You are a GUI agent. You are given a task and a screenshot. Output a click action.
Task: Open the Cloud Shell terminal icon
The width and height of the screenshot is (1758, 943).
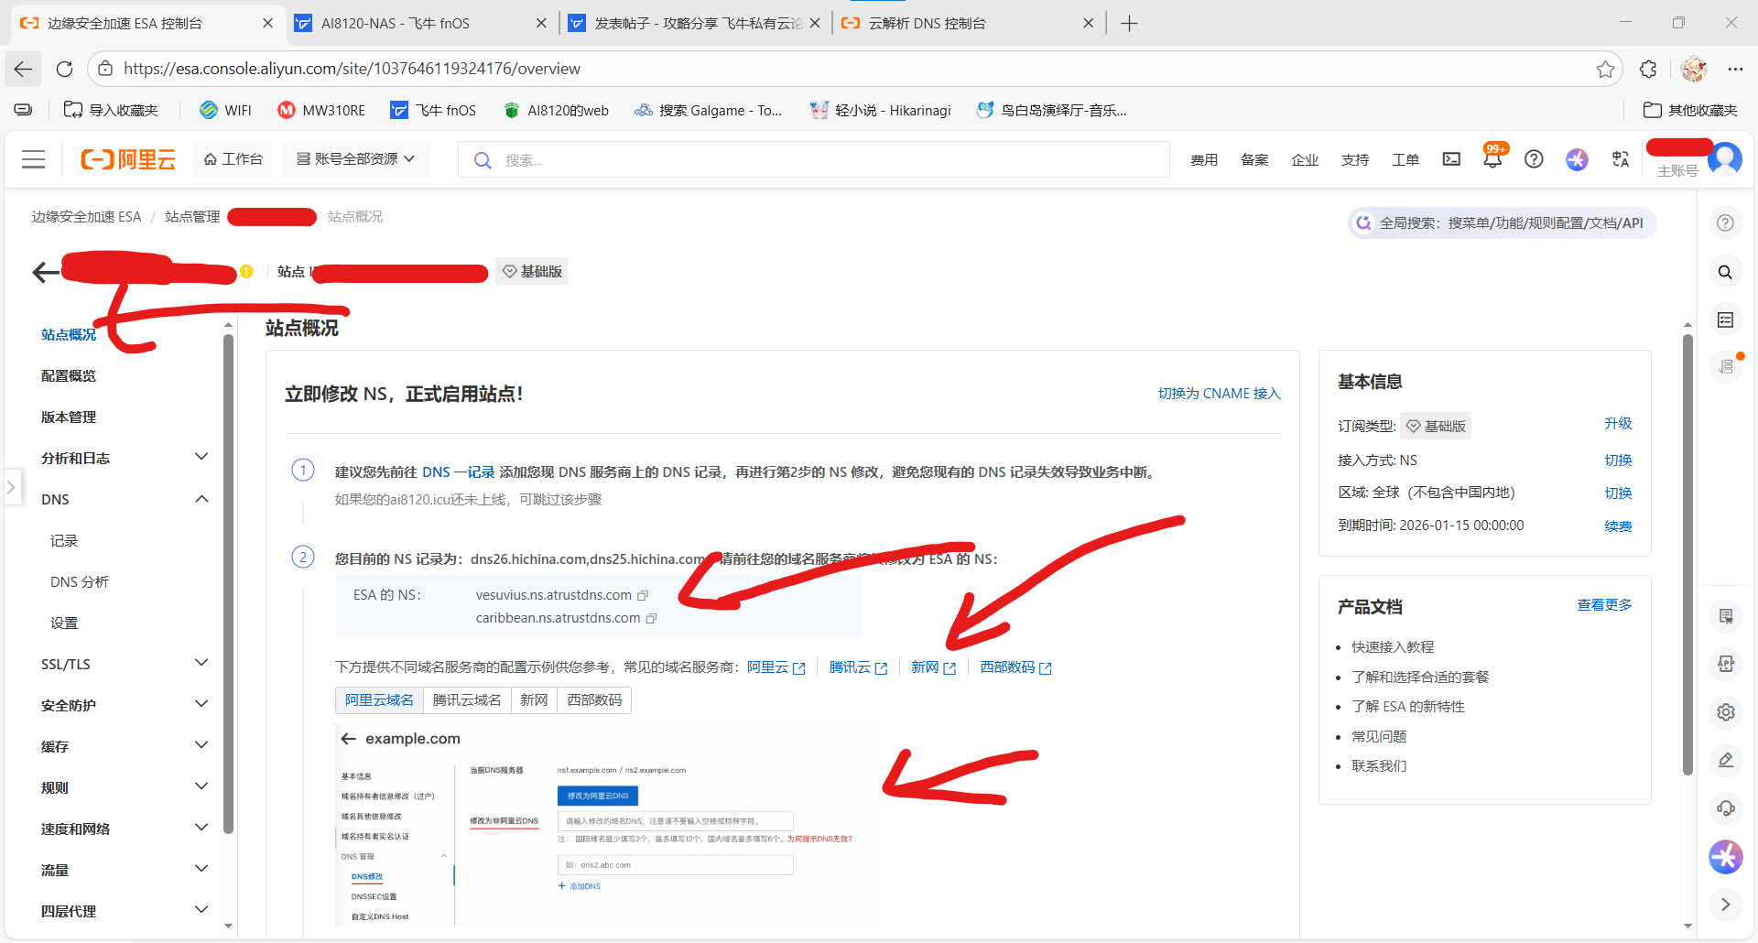click(x=1451, y=159)
